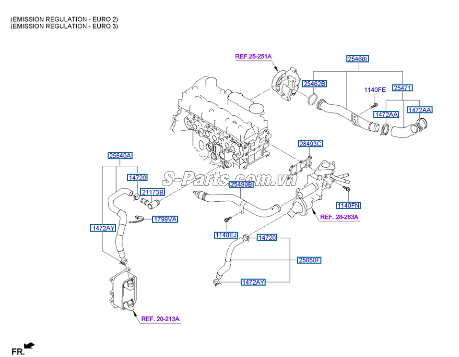Screen dimensions: 459x357
Task: Click the 21173B connector callout
Action: (x=153, y=191)
